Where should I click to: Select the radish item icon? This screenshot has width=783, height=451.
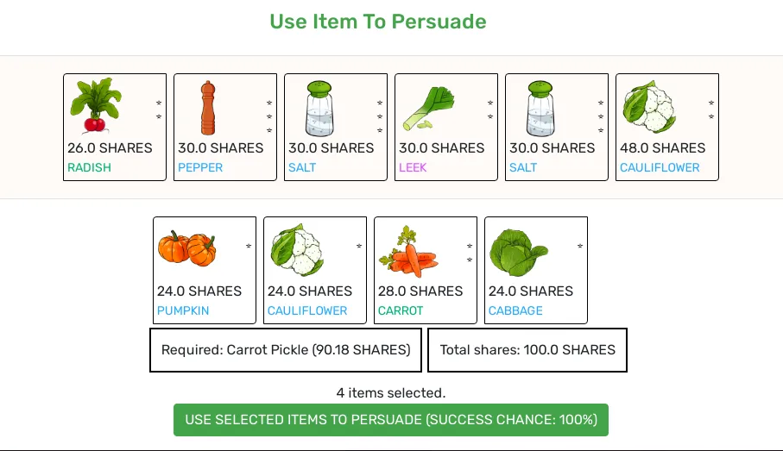[x=95, y=105]
